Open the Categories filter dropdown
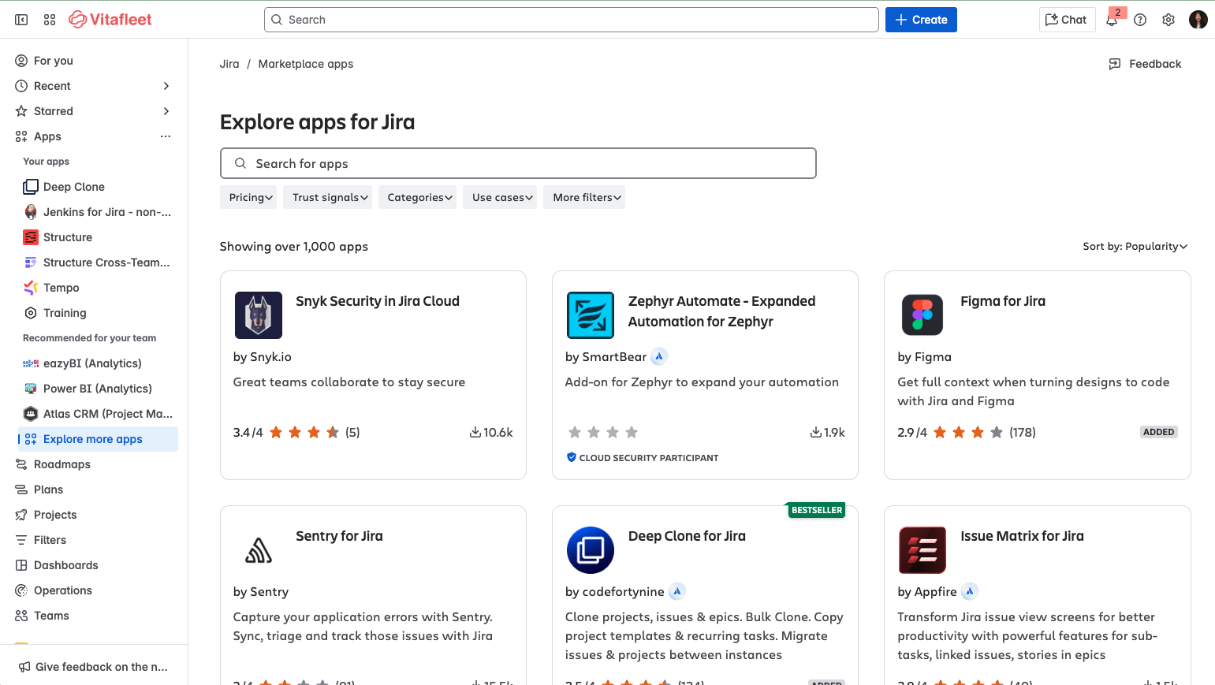Screen dimensions: 1215x685 pyautogui.click(x=417, y=197)
